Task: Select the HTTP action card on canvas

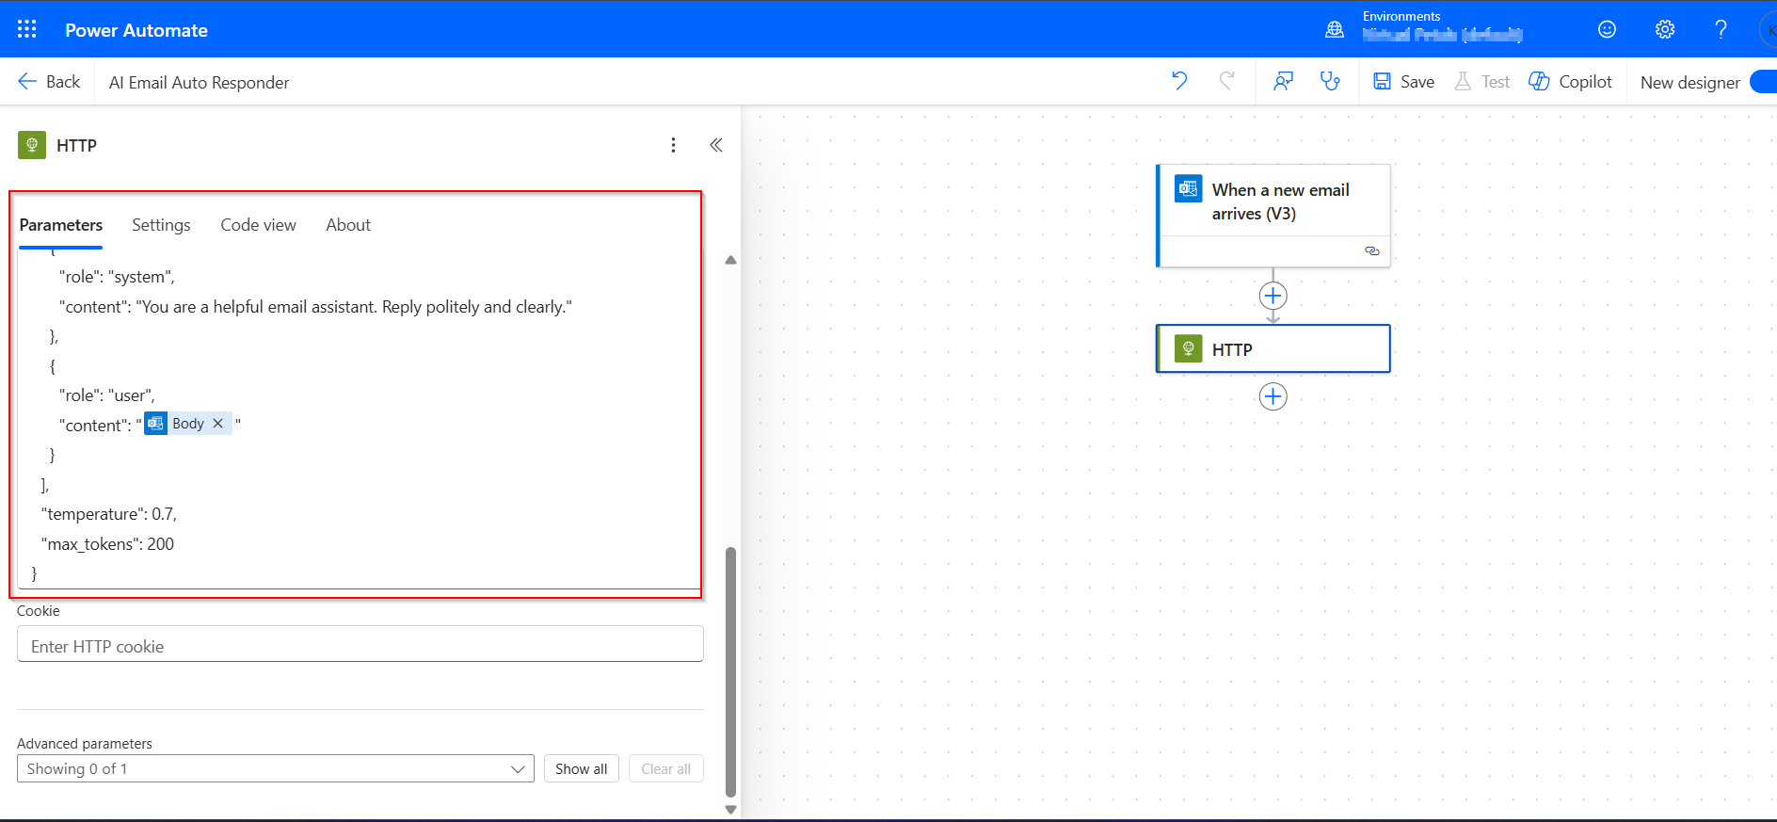Action: [1273, 349]
